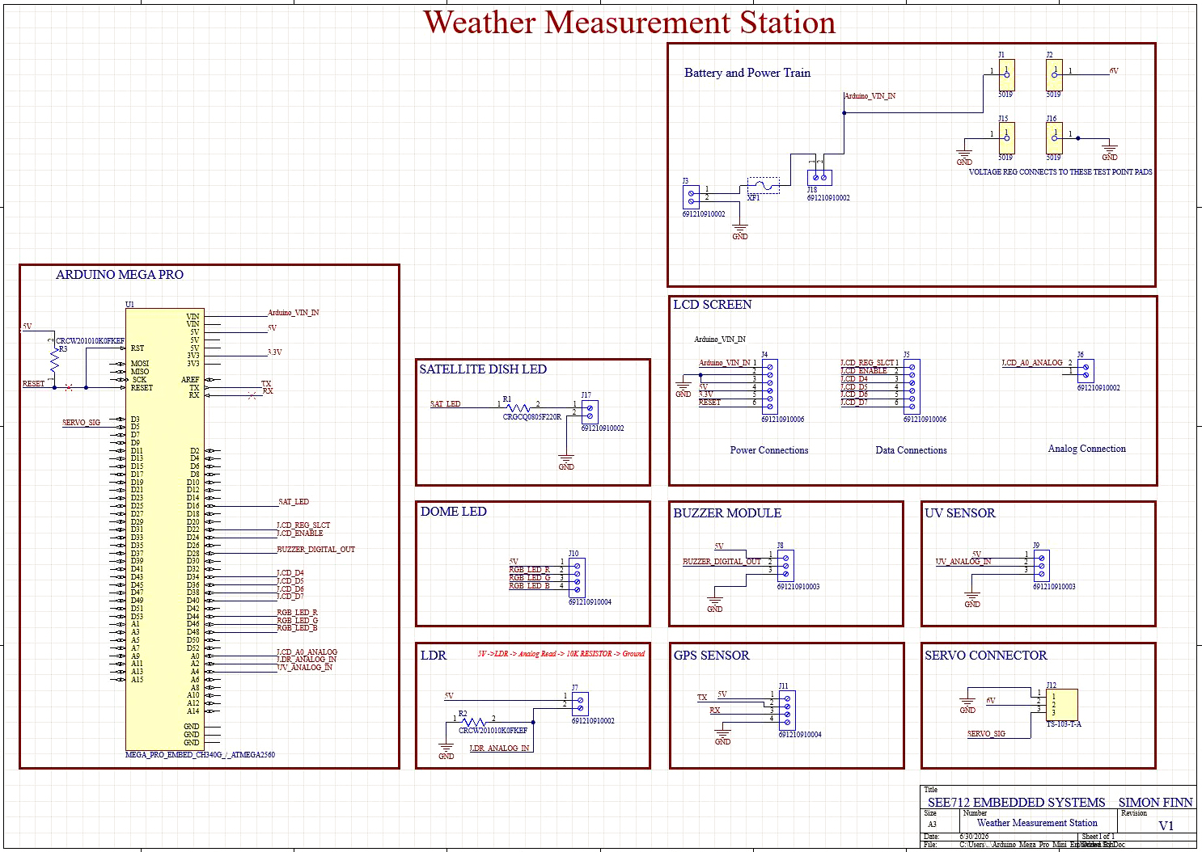Click the 3.3V net label on U1
This screenshot has height=852, width=1202.
coord(274,352)
